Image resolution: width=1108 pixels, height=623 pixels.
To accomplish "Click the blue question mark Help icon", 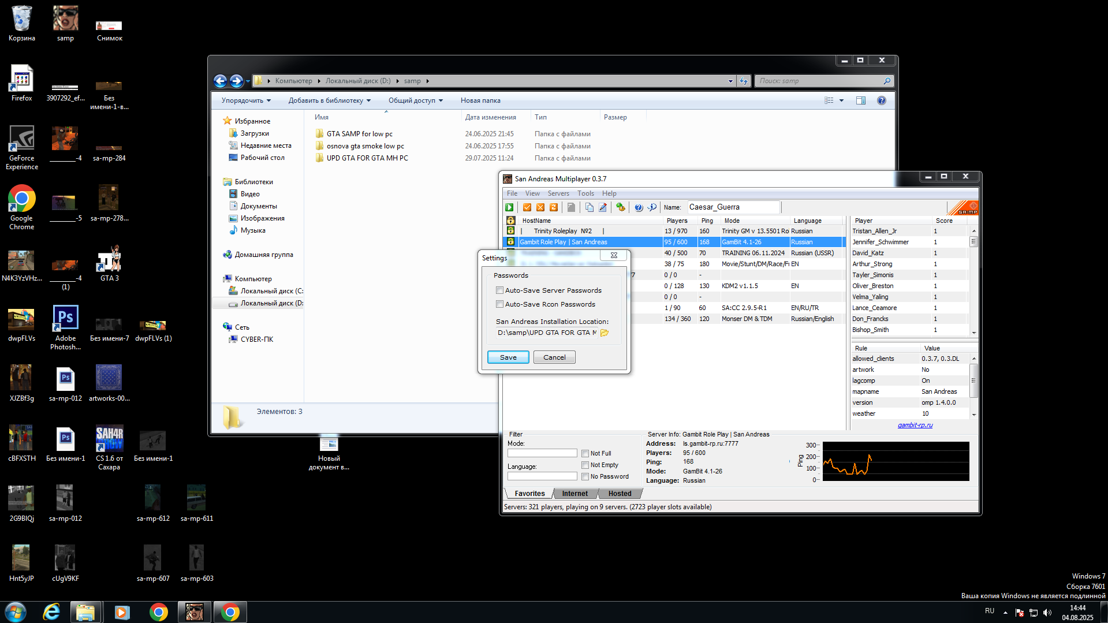I will click(x=639, y=207).
